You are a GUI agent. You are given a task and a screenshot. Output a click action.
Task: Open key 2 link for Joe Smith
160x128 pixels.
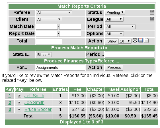pyautogui.click(x=10, y=103)
